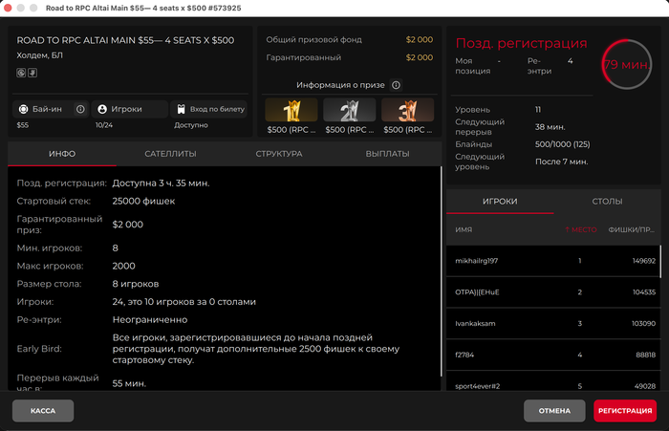Image resolution: width=669 pixels, height=431 pixels.
Task: Click Вход по билету button
Action: (x=208, y=109)
